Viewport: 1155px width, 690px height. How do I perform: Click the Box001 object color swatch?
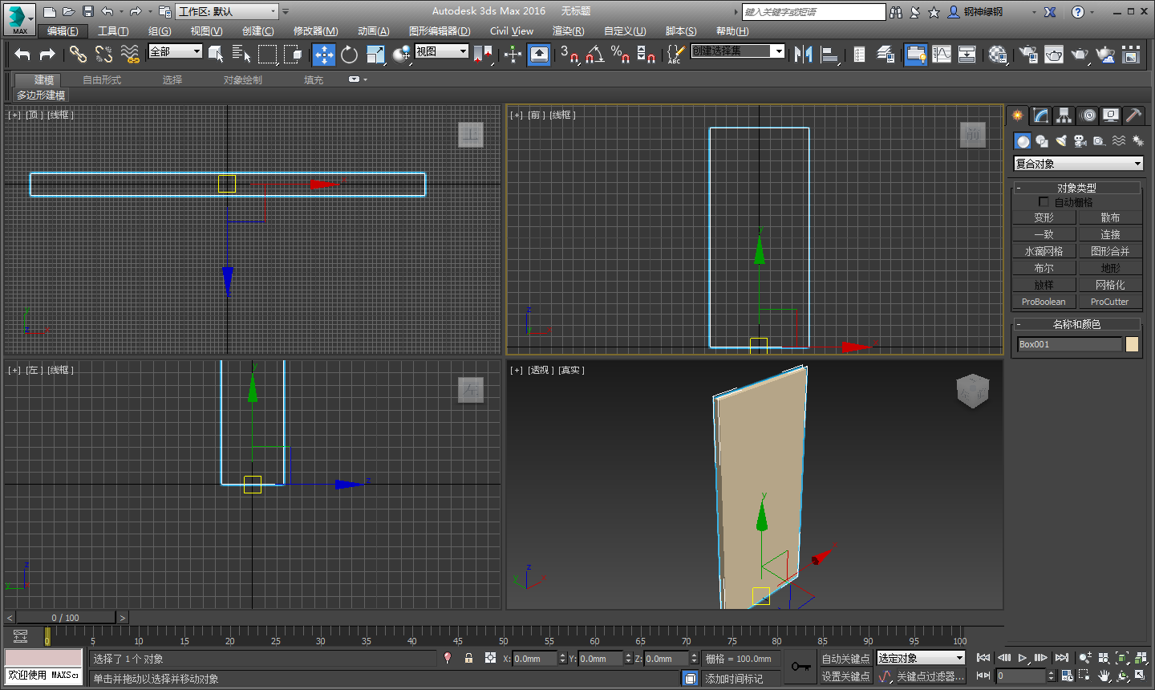point(1133,344)
